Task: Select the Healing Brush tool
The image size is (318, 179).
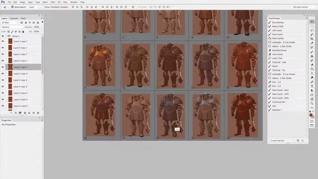Action: [x=312, y=48]
